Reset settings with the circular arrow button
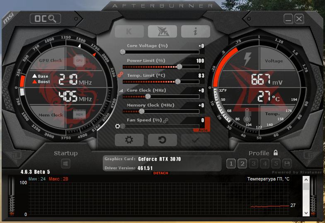The width and height of the screenshot is (325, 223). 162,140
